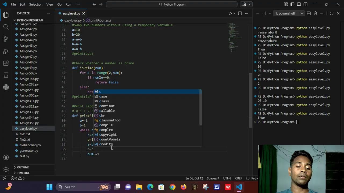Click the code minimap preview
This screenshot has height=193, width=344.
tap(235, 37)
